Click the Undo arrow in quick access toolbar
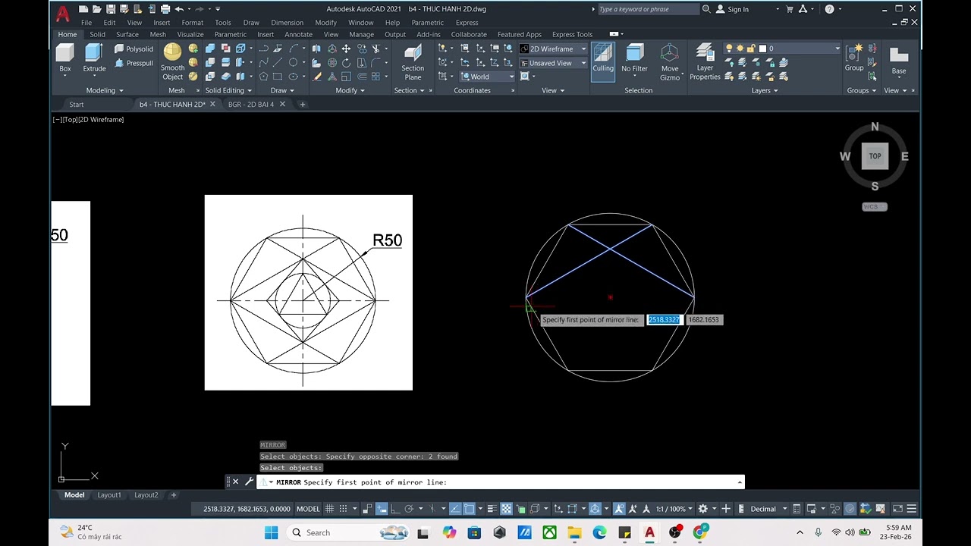Image resolution: width=971 pixels, height=546 pixels. click(x=179, y=9)
